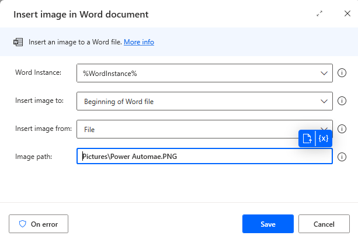Image resolution: width=358 pixels, height=239 pixels.
Task: Open the More info link
Action: coord(139,42)
